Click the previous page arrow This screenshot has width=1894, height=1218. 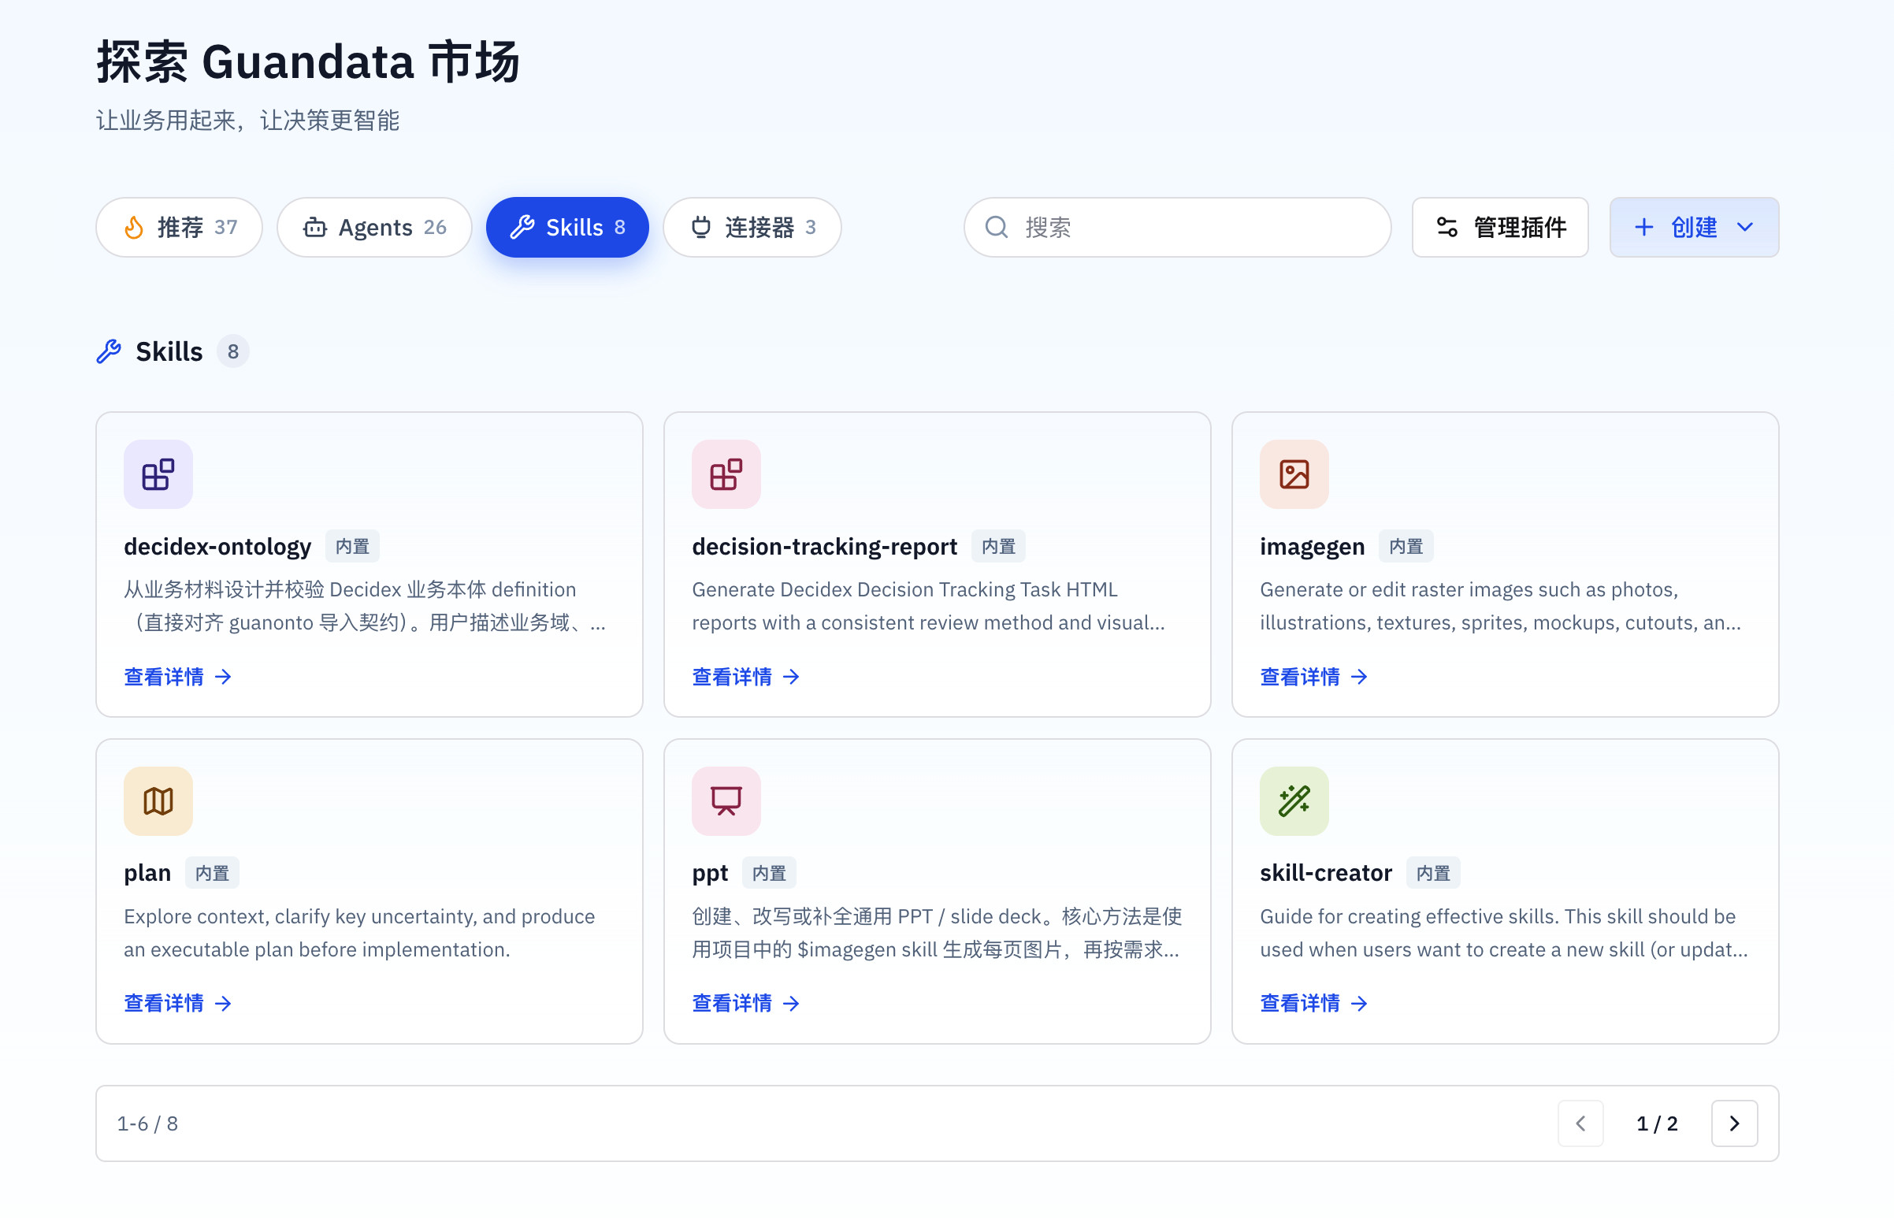click(x=1580, y=1123)
